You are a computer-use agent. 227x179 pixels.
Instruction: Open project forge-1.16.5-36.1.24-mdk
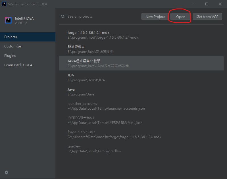coord(141,35)
